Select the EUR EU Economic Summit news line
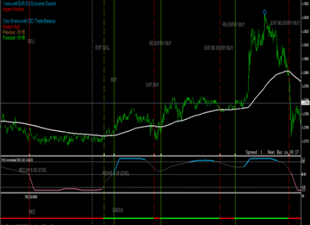The image size is (310, 225). (x=29, y=3)
